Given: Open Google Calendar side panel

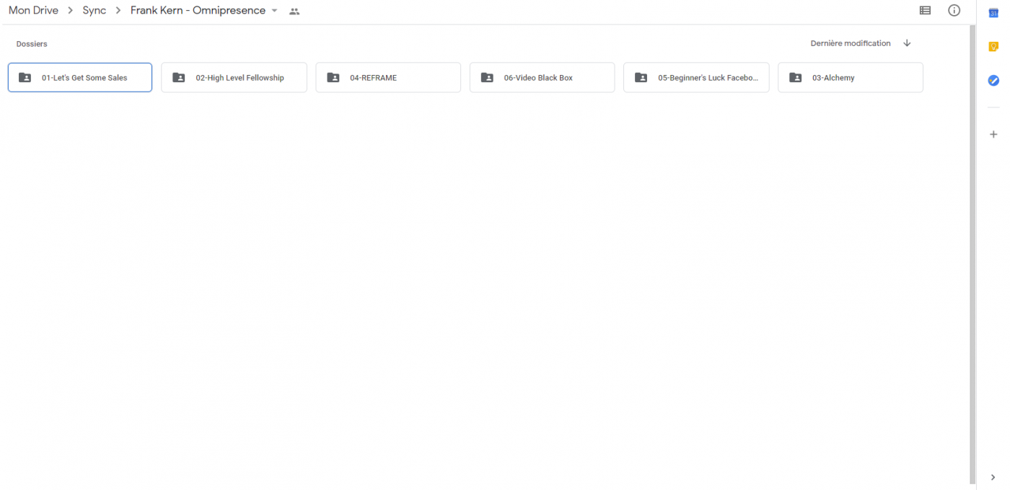Looking at the screenshot, I should click(993, 13).
